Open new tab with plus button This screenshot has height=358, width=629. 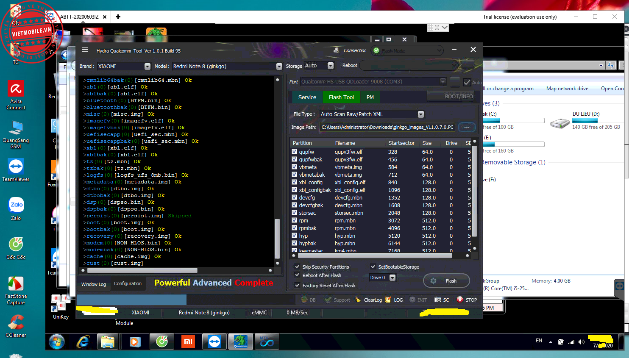click(x=118, y=17)
